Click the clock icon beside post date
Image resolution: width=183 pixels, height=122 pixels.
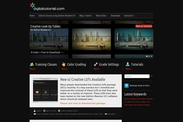click(x=44, y=111)
